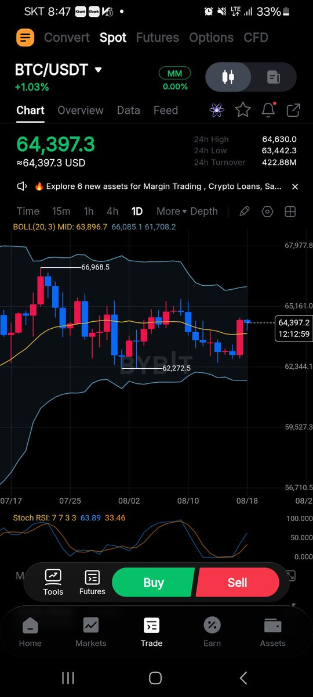
Task: Go to Home in bottom navigation
Action: pos(30,631)
